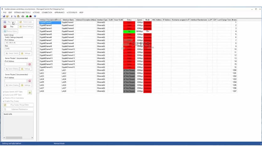Click the green Up status cell for GigabitEthernet4

129,31
